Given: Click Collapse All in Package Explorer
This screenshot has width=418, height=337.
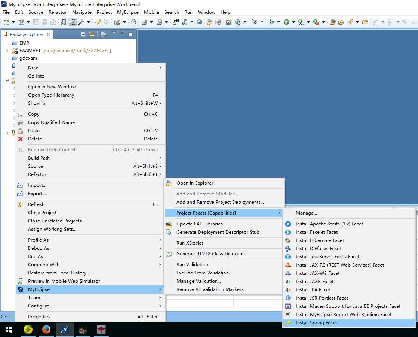Looking at the screenshot, I should [83, 34].
